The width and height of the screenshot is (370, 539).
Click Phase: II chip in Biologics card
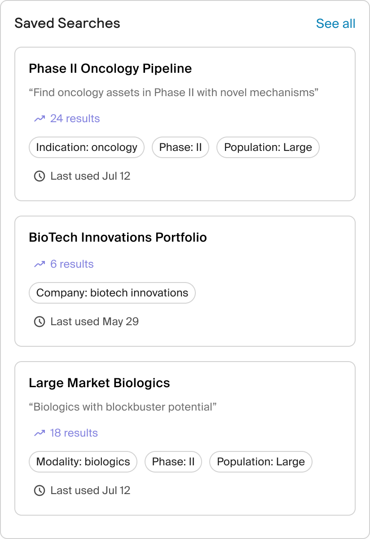tap(173, 462)
